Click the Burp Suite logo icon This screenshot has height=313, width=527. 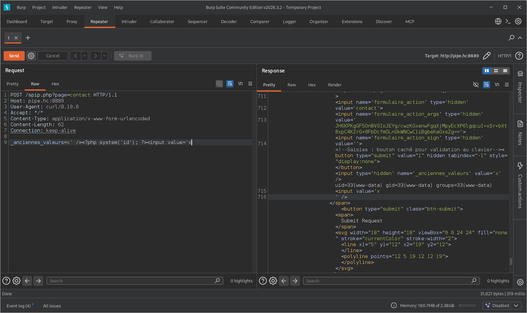[x=7, y=7]
